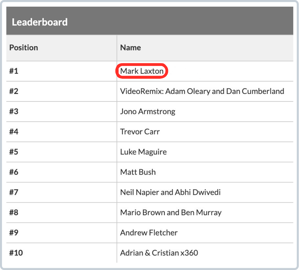The image size is (299, 270).
Task: Select the highlighted Mark Laxton name
Action: click(x=142, y=71)
